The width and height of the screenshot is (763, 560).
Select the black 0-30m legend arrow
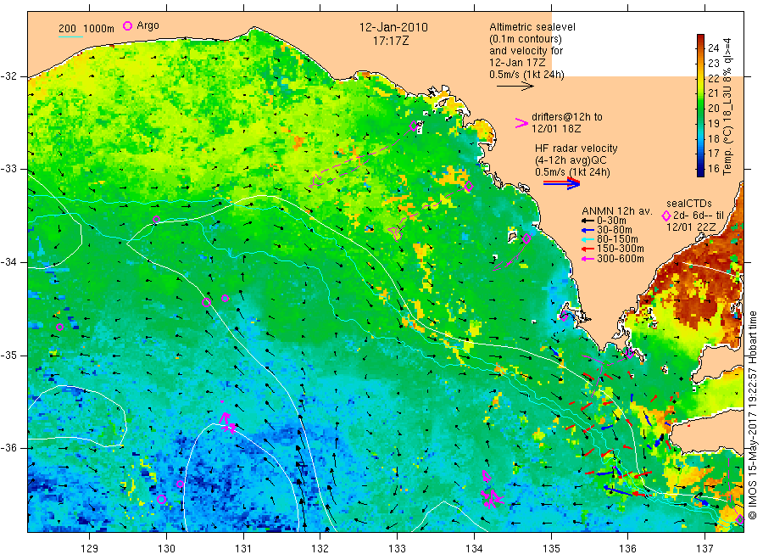(x=588, y=221)
